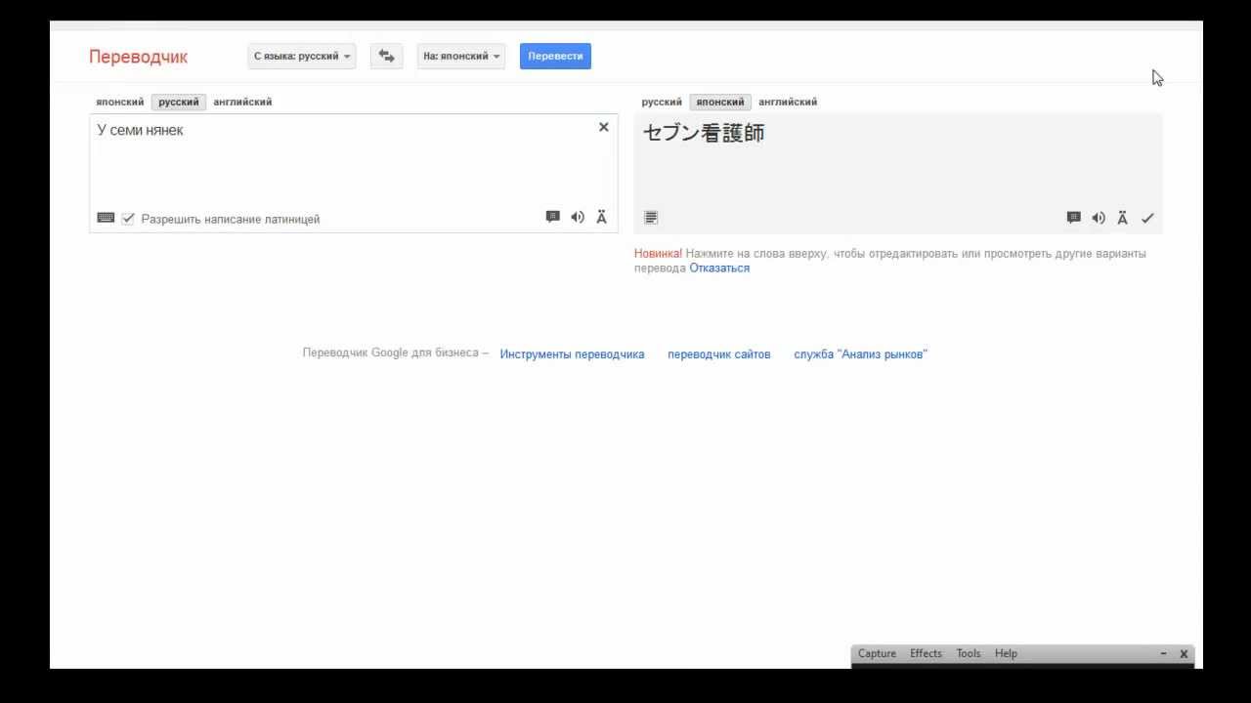Select target language tab японский
Image resolution: width=1251 pixels, height=703 pixels.
click(x=720, y=102)
